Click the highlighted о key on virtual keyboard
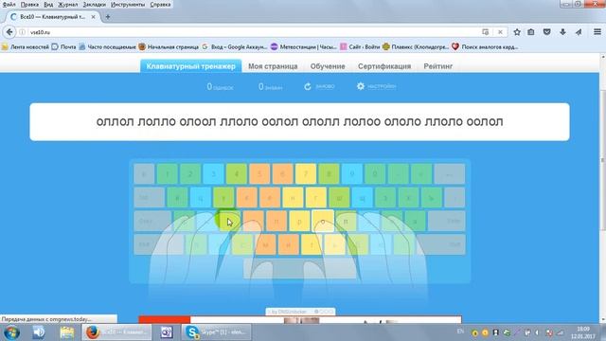Viewport: 606px width, 341px height. pos(323,221)
